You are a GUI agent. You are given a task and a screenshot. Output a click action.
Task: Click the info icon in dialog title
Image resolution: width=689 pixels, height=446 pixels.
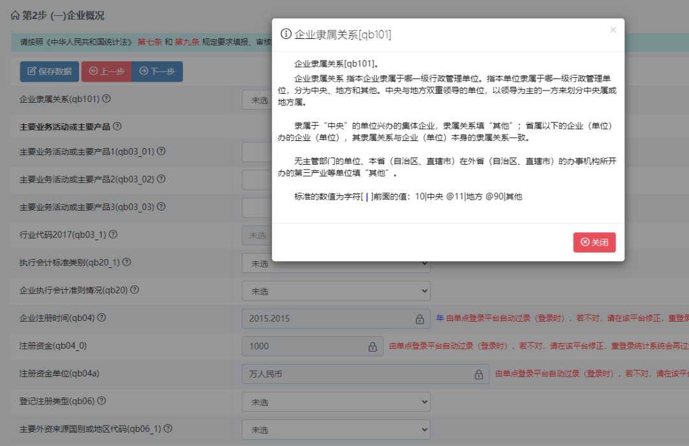[x=286, y=34]
